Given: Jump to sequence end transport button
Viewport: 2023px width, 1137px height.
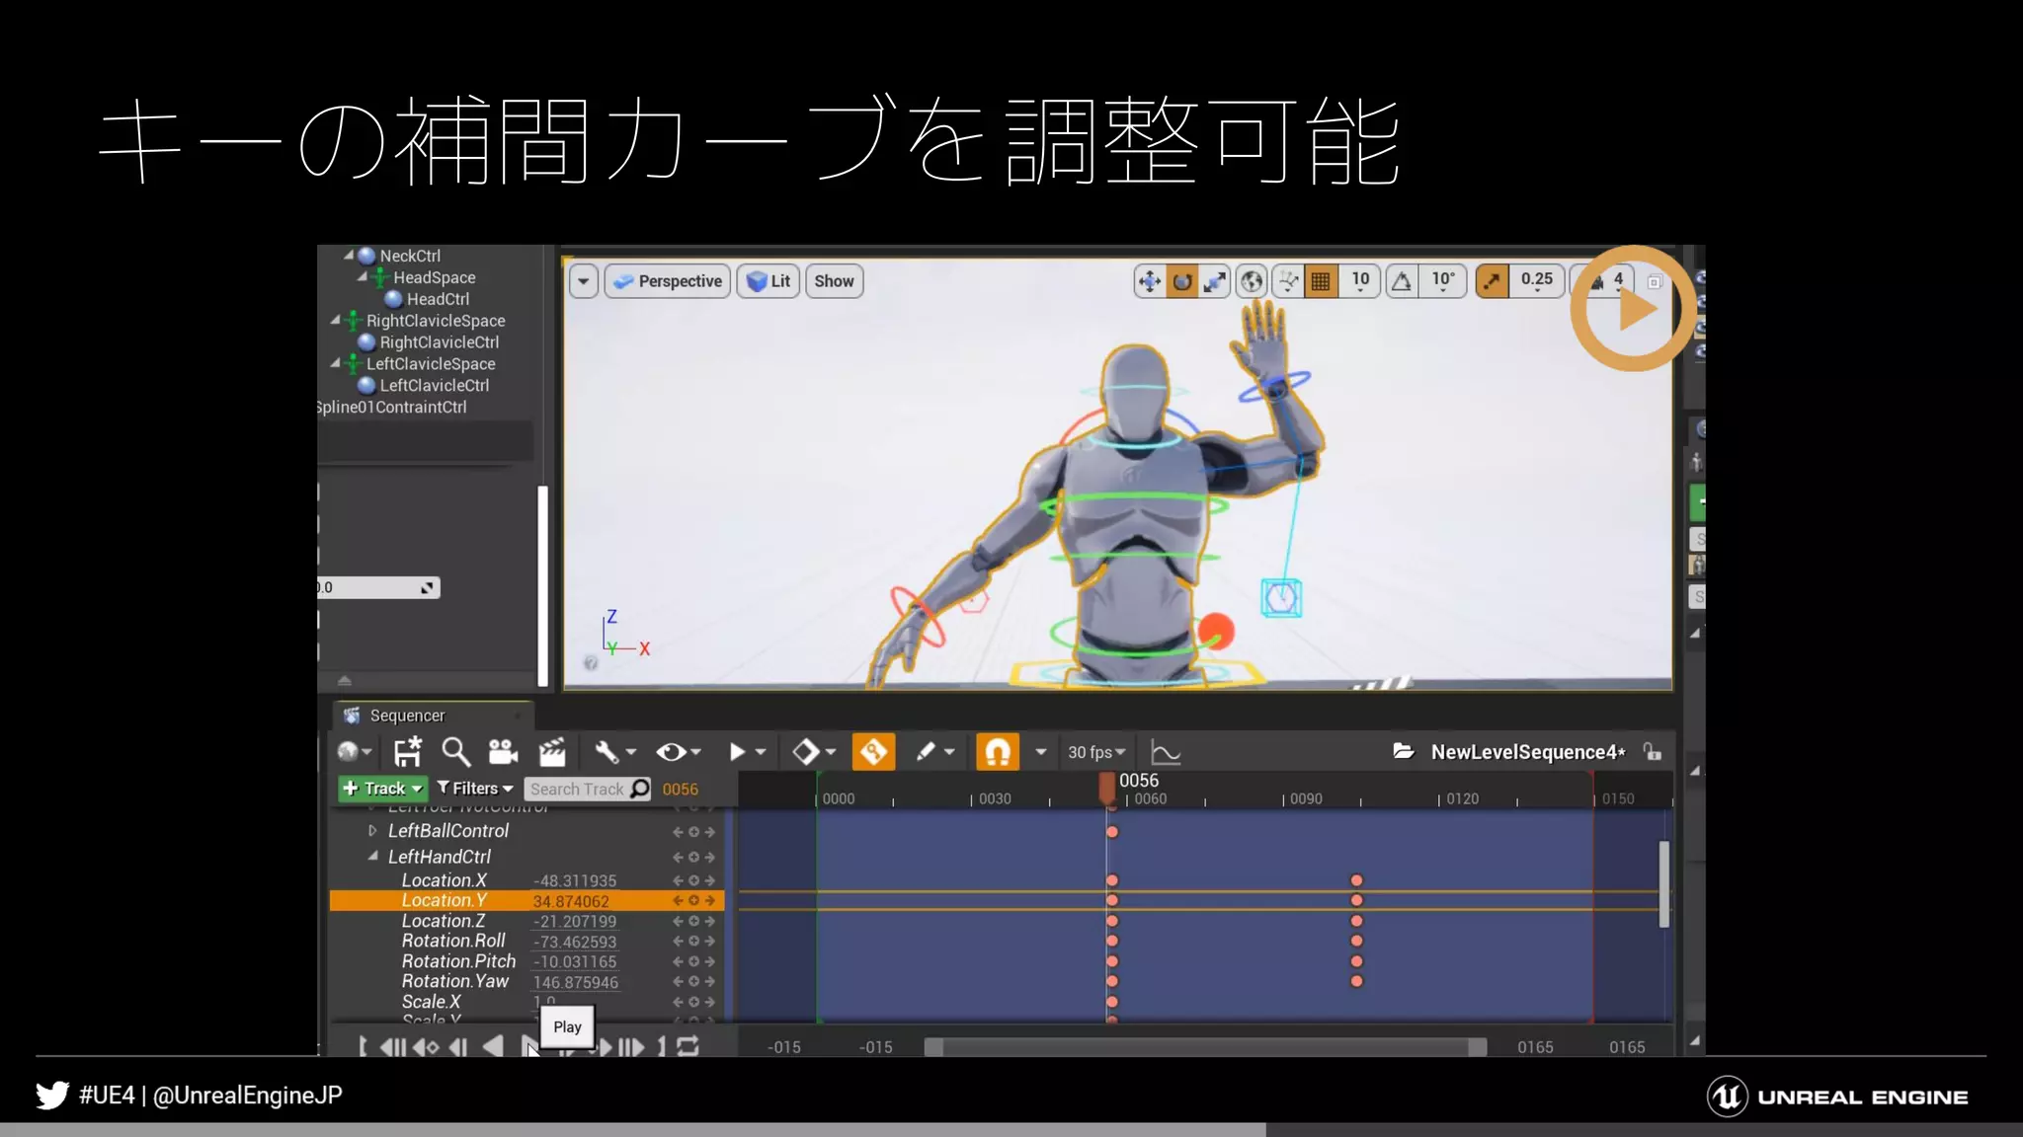Looking at the screenshot, I should (632, 1046).
